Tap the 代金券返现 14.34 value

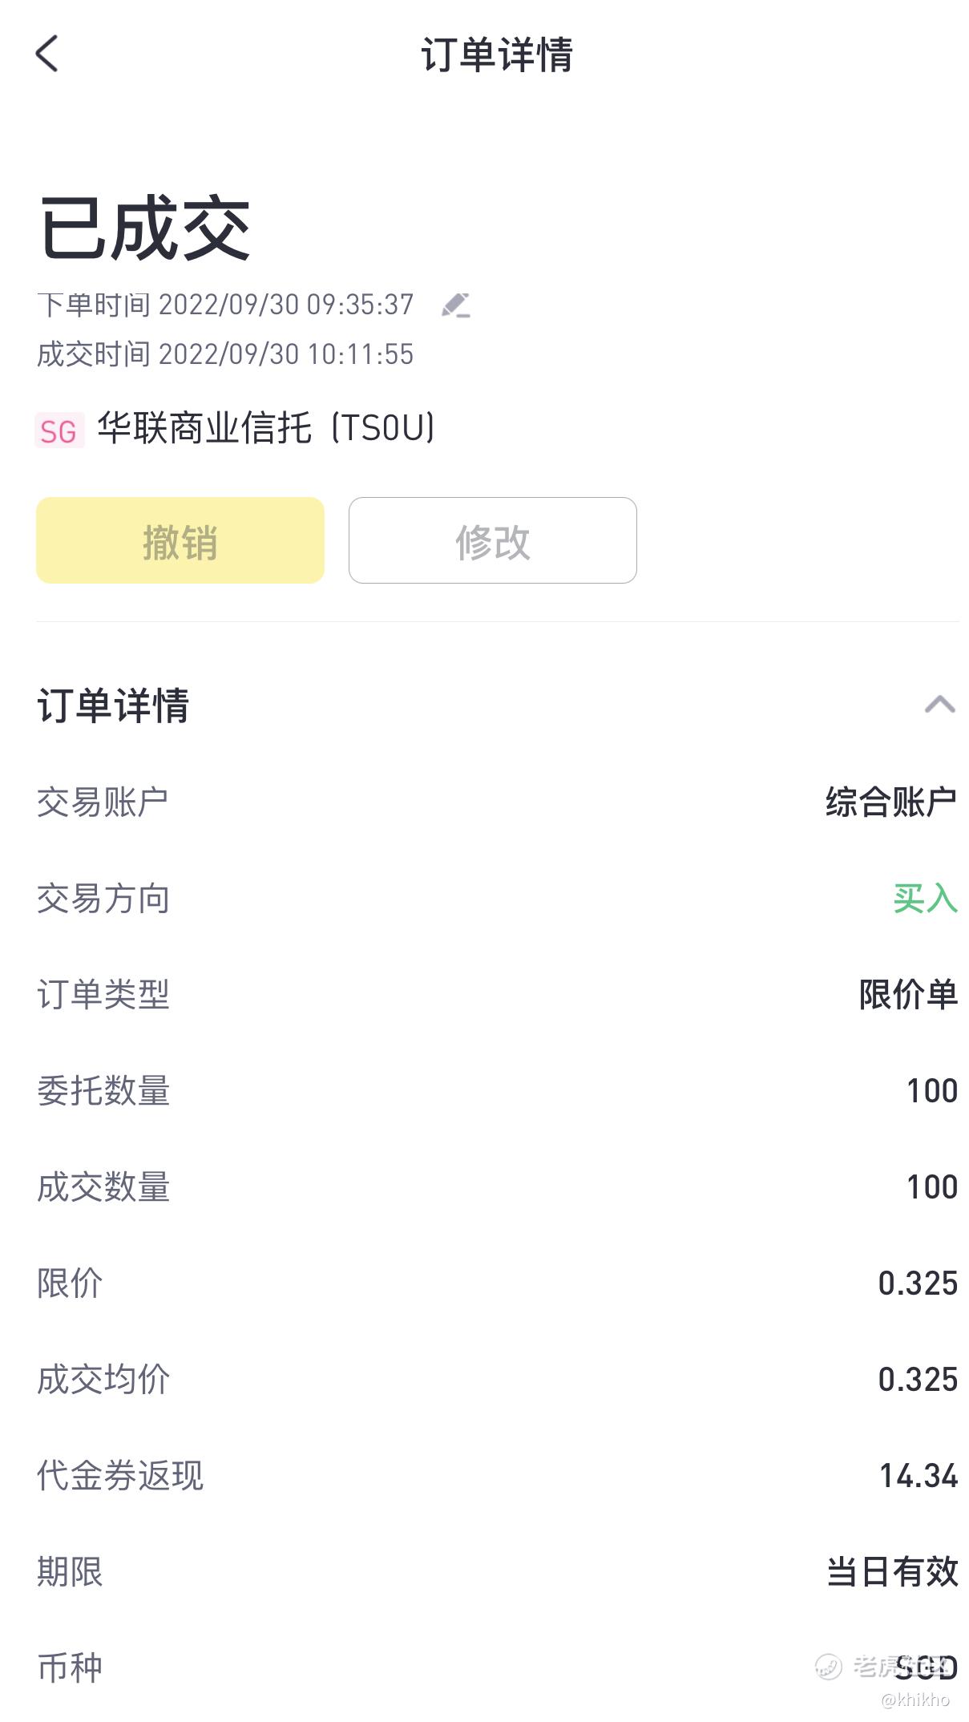tap(919, 1476)
